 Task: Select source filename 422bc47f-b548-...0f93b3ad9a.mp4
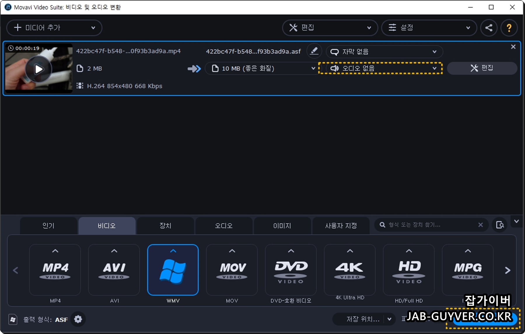click(128, 51)
